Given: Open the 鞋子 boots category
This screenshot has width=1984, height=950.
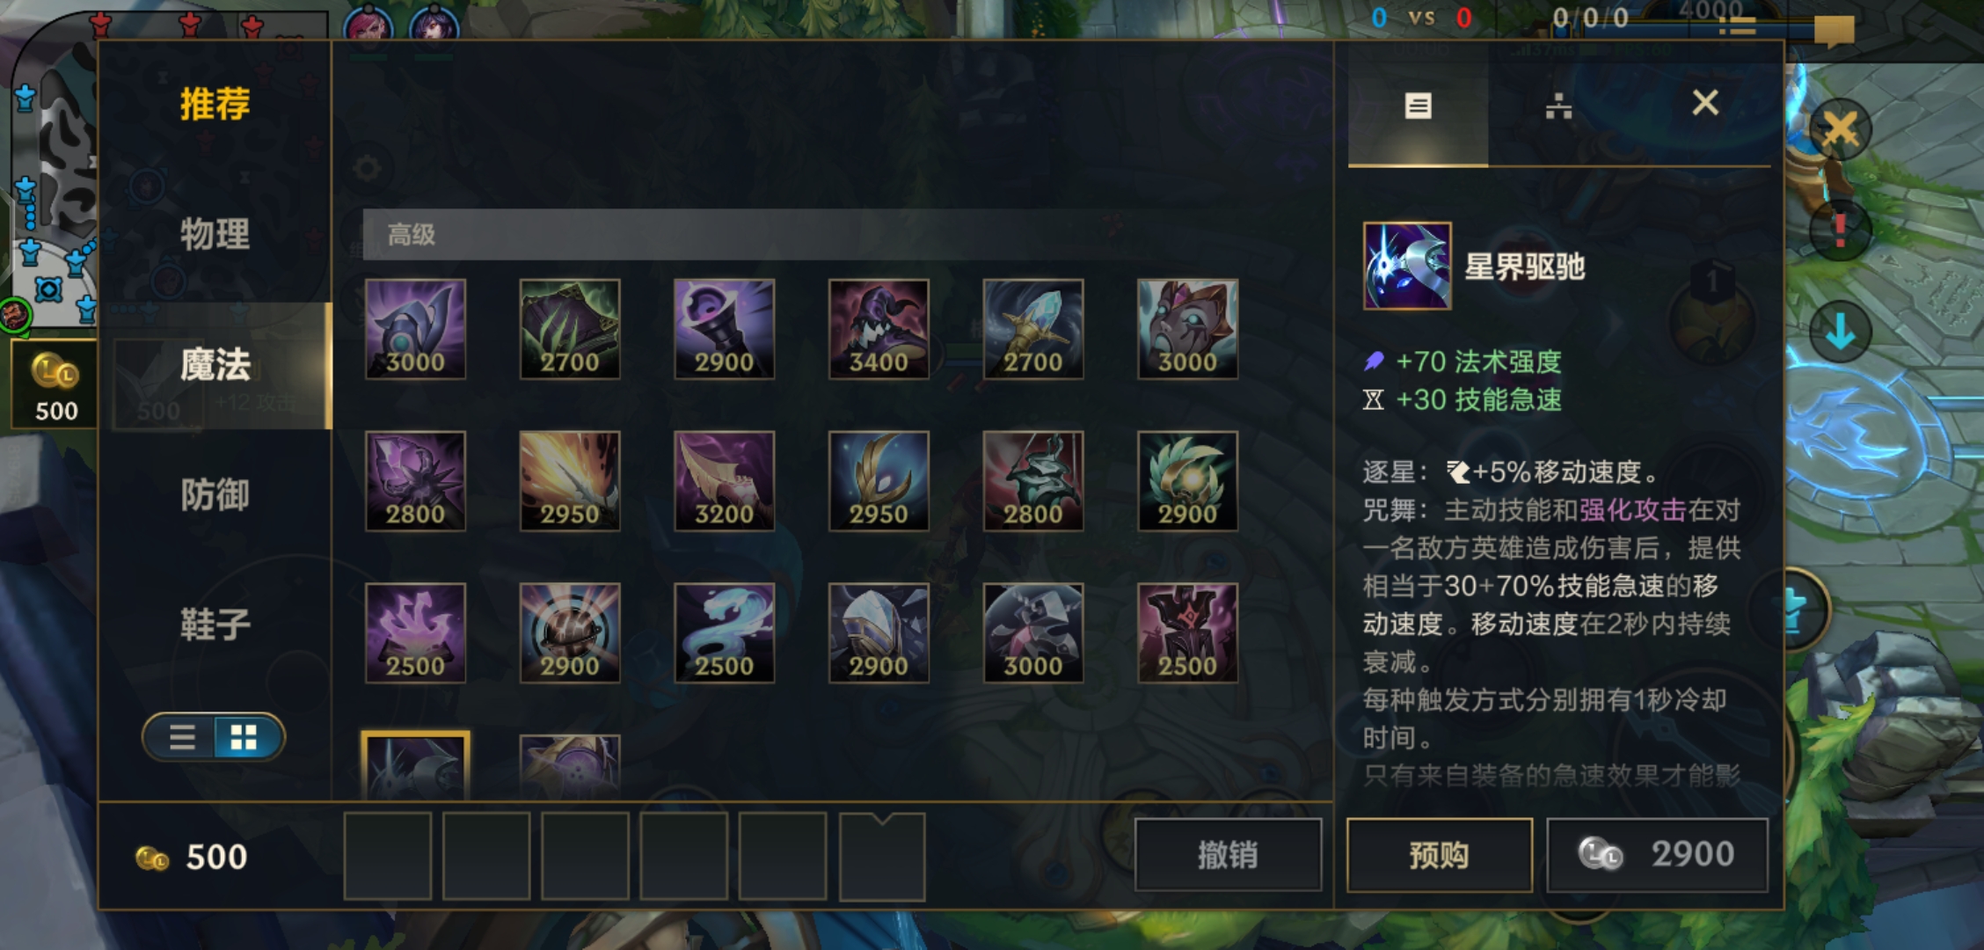Looking at the screenshot, I should (x=215, y=625).
